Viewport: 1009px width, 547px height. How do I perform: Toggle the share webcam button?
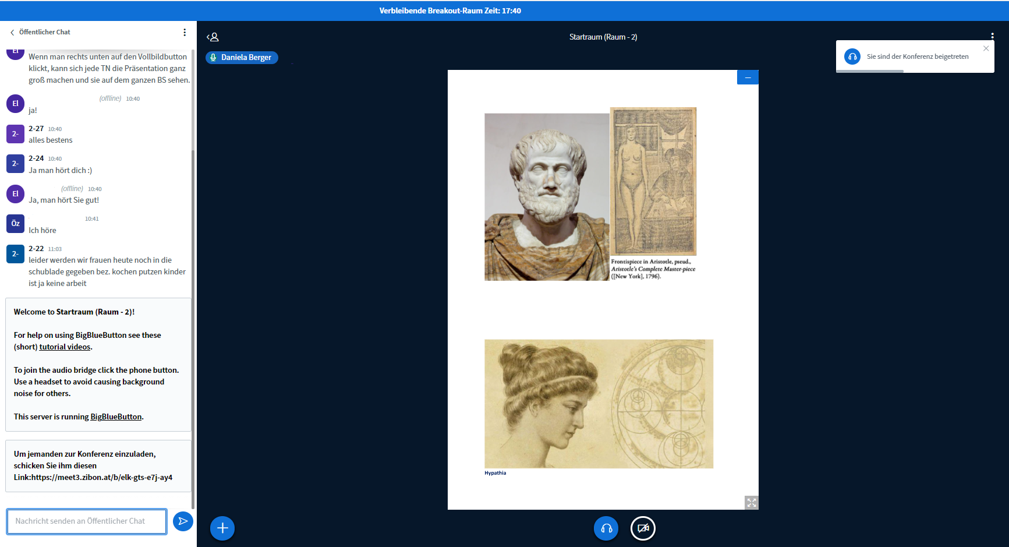click(x=643, y=528)
